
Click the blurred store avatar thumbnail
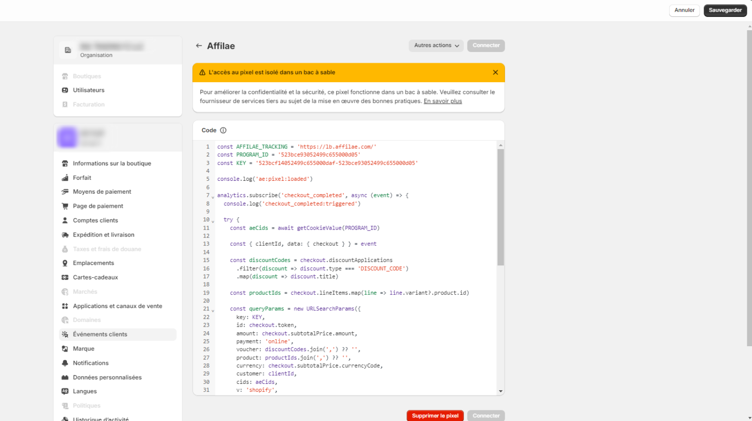[67, 138]
